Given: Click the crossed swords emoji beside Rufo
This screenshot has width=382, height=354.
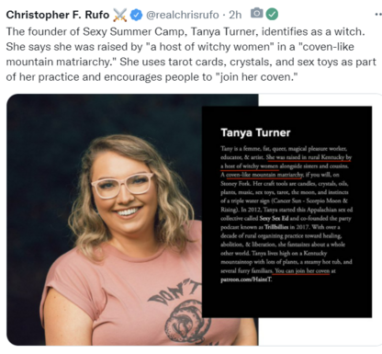Looking at the screenshot, I should [x=119, y=15].
